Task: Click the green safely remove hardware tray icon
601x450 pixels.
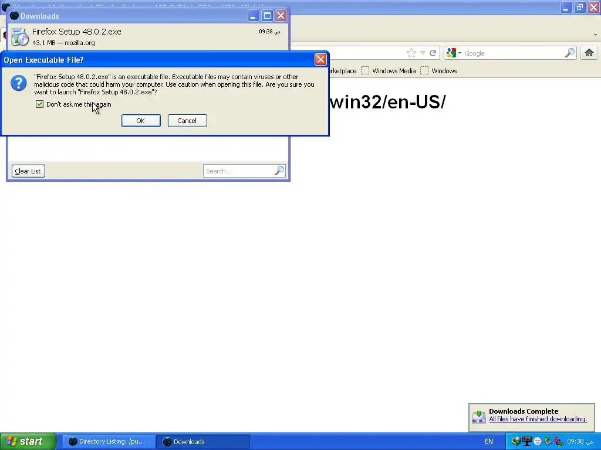Action: pos(548,441)
